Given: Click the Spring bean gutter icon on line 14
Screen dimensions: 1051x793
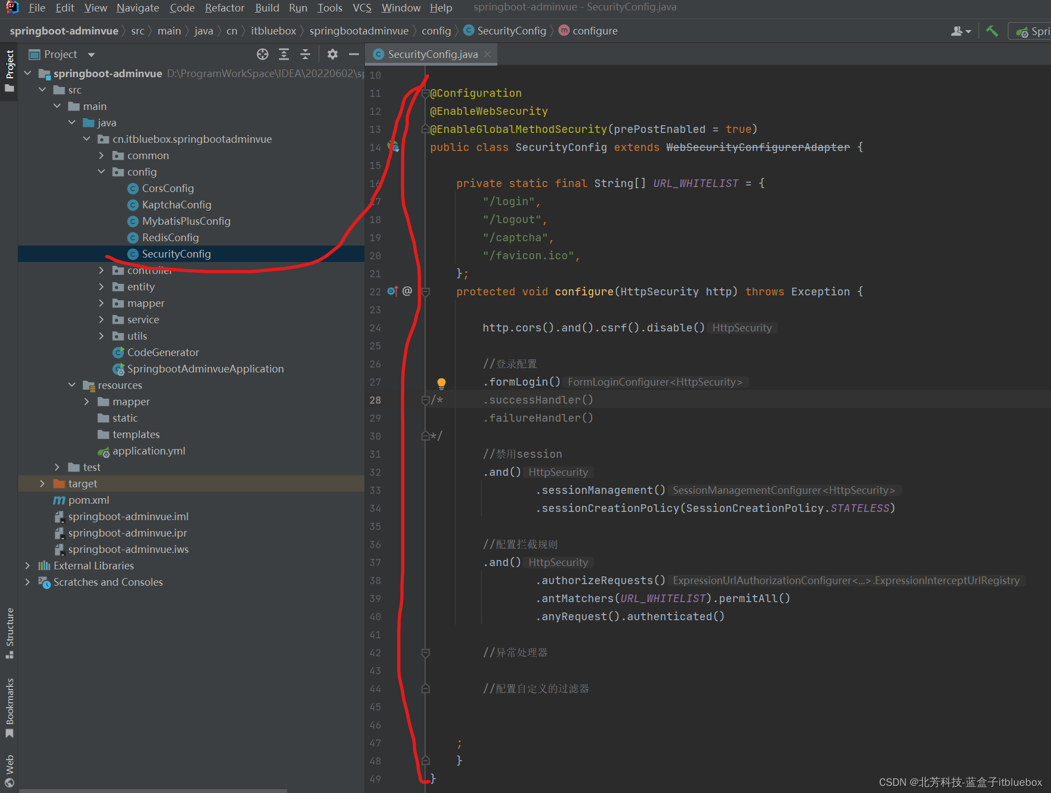Looking at the screenshot, I should (x=393, y=147).
